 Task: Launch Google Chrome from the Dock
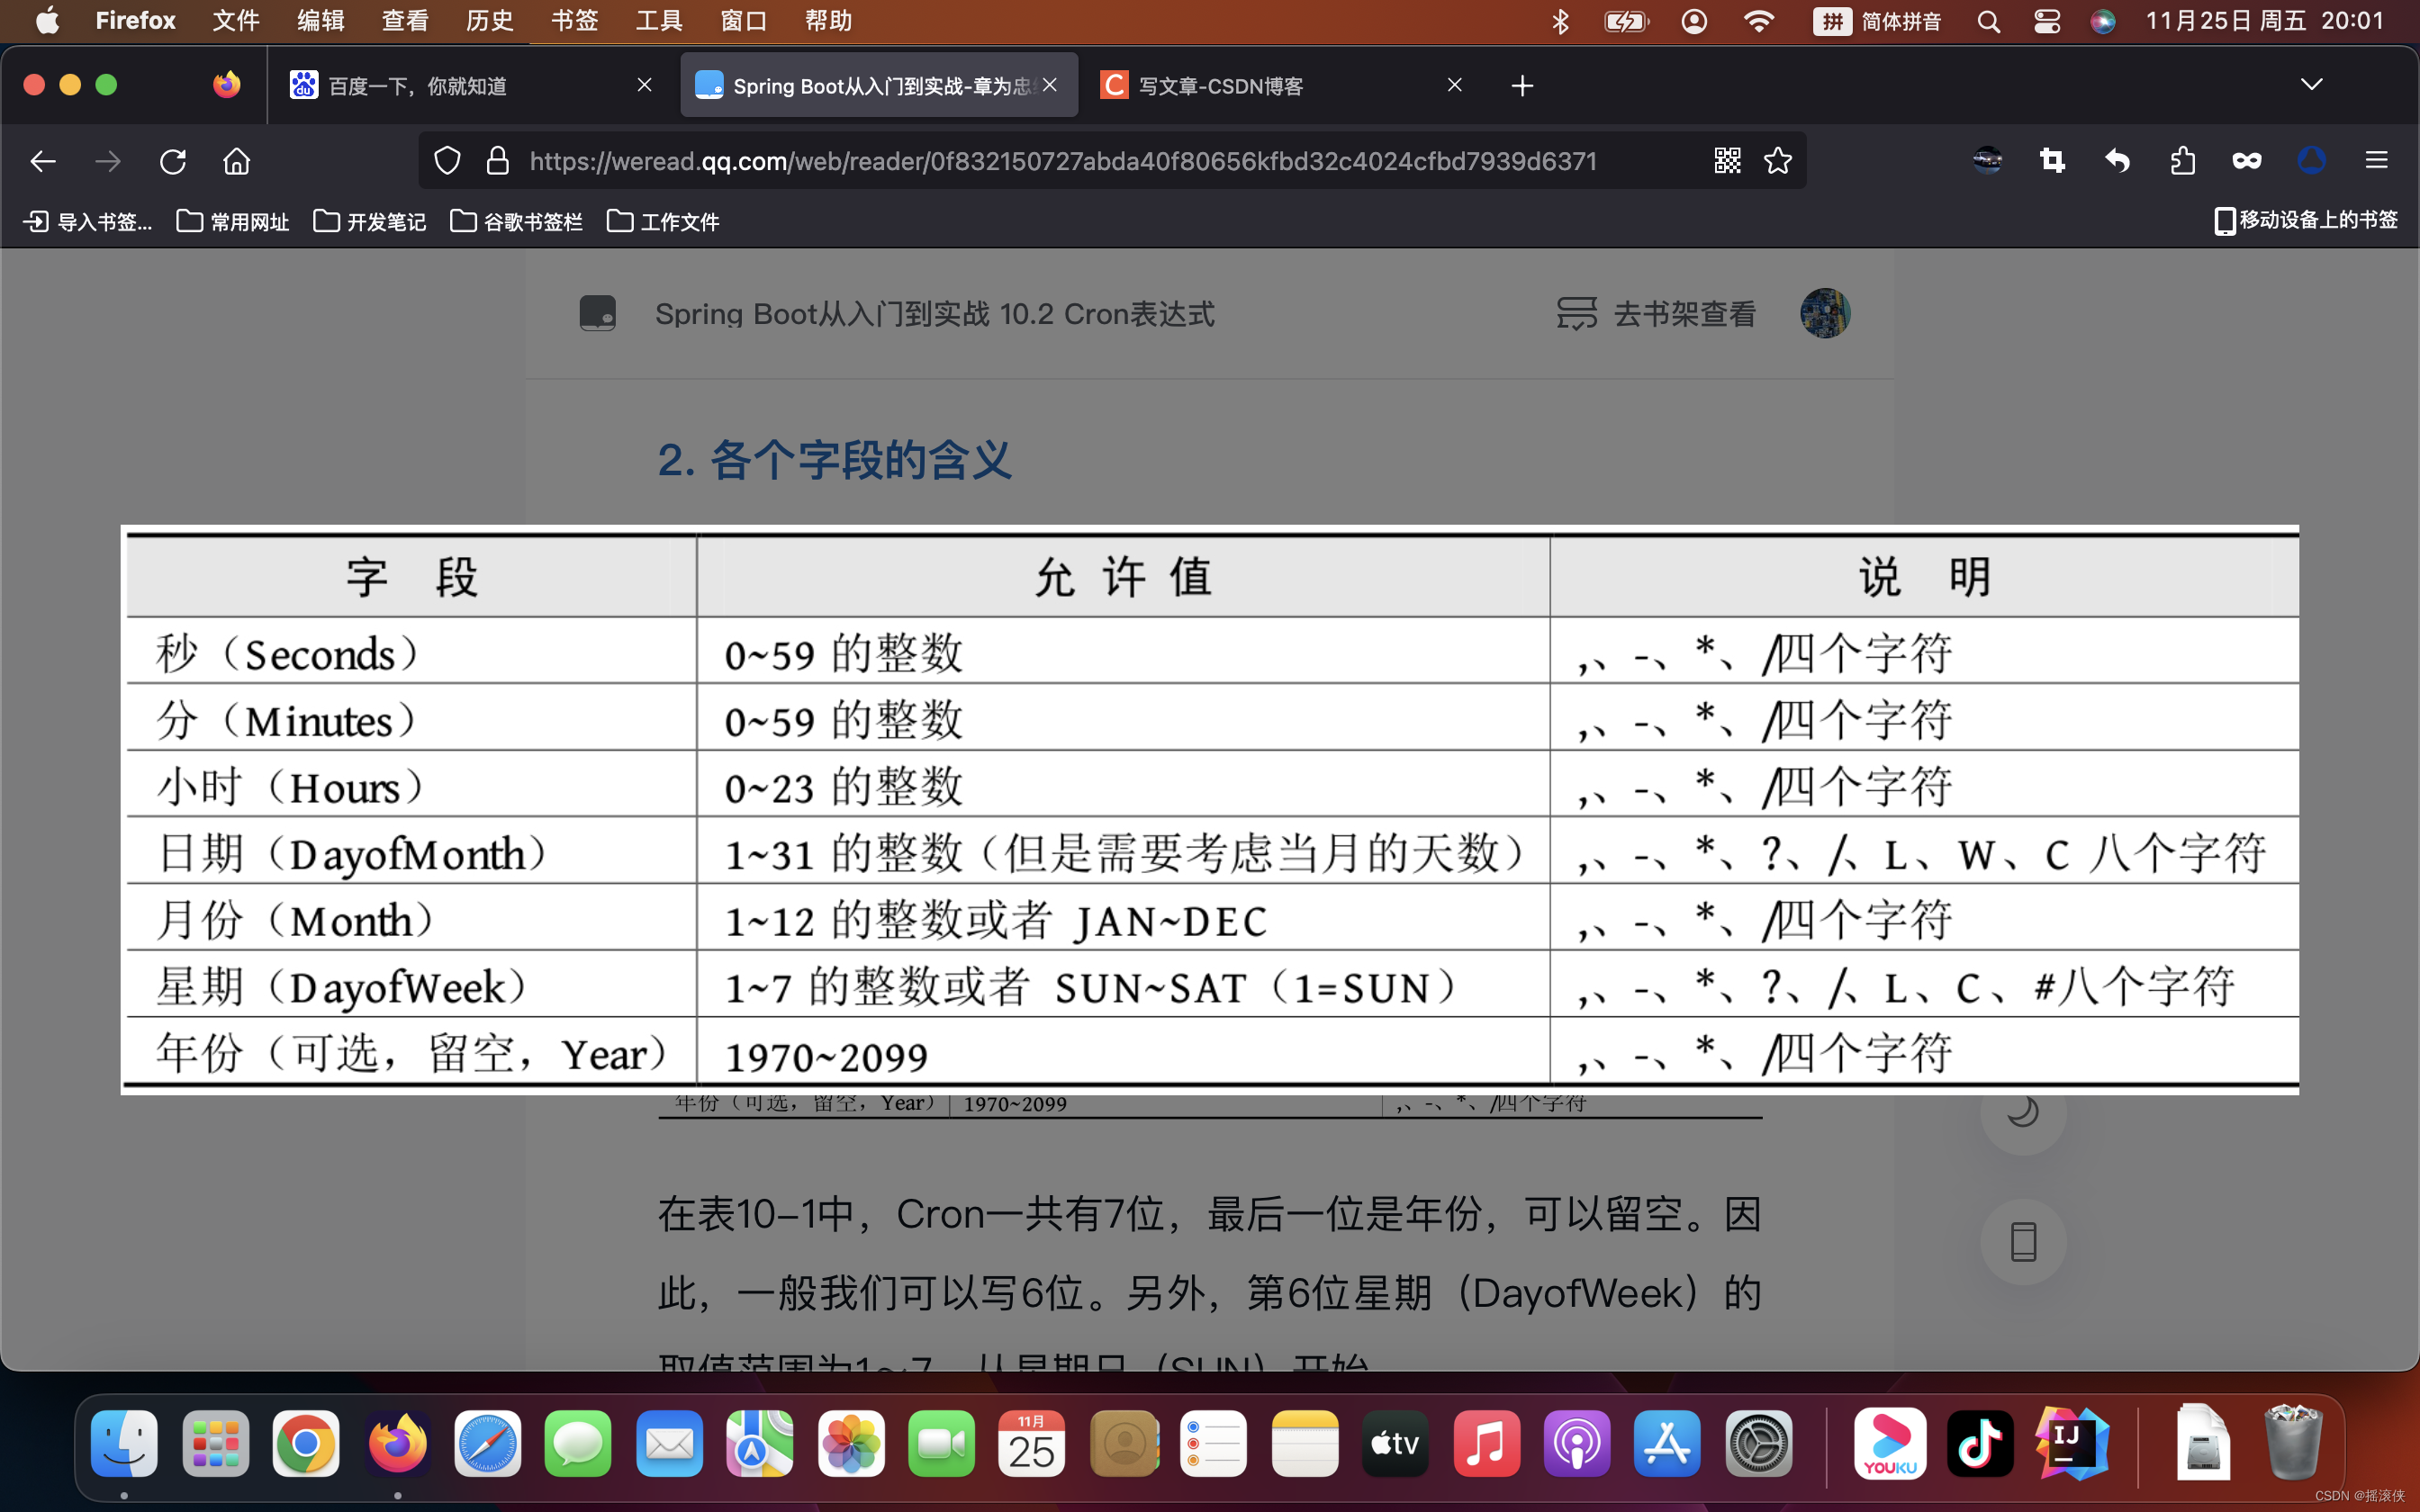(x=306, y=1443)
